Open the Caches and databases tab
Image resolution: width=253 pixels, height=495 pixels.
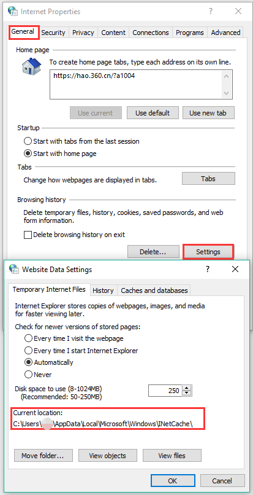coord(154,290)
